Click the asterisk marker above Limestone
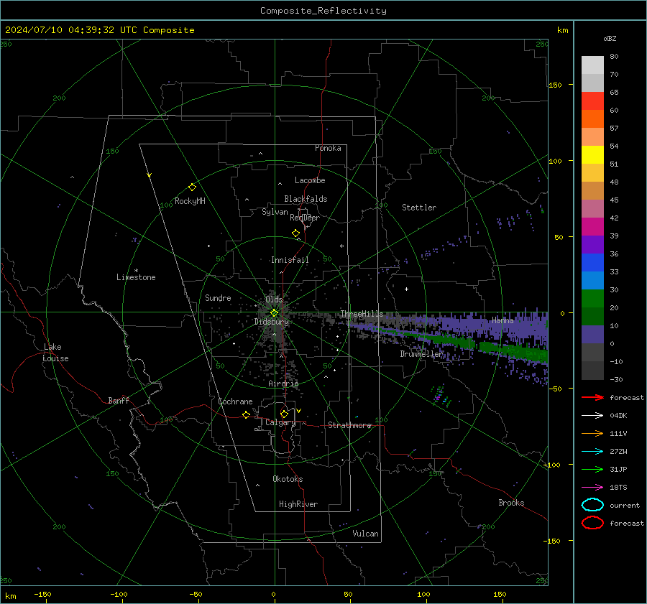Image resolution: width=647 pixels, height=604 pixels. coord(136,271)
